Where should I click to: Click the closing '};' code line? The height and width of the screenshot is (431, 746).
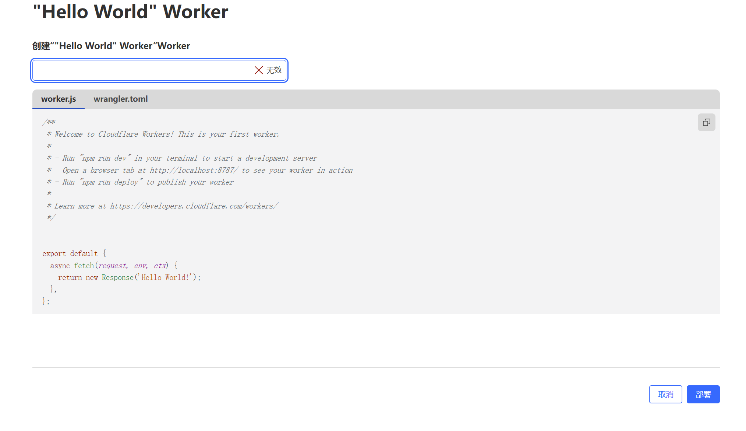click(46, 301)
